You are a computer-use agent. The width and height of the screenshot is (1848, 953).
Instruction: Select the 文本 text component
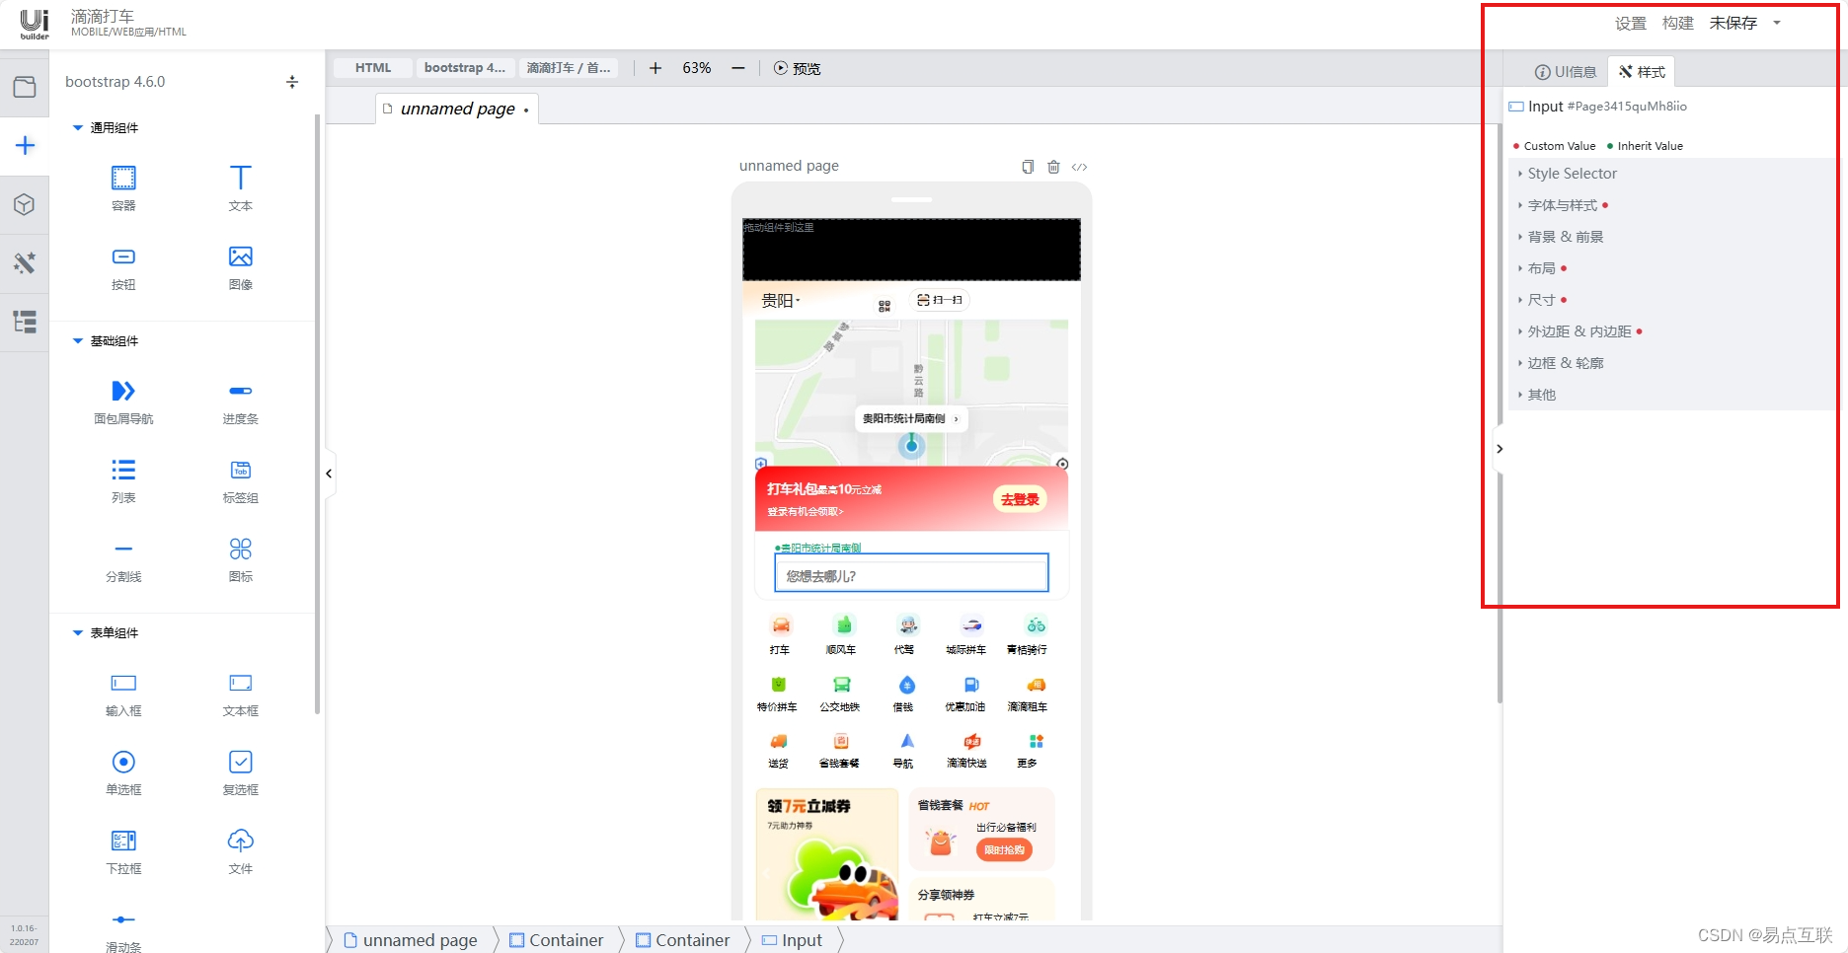240,187
